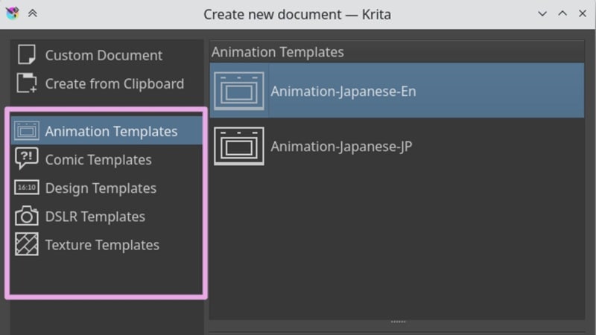Click the Comic Templates speech bubble icon
Image resolution: width=596 pixels, height=335 pixels.
pyautogui.click(x=27, y=159)
